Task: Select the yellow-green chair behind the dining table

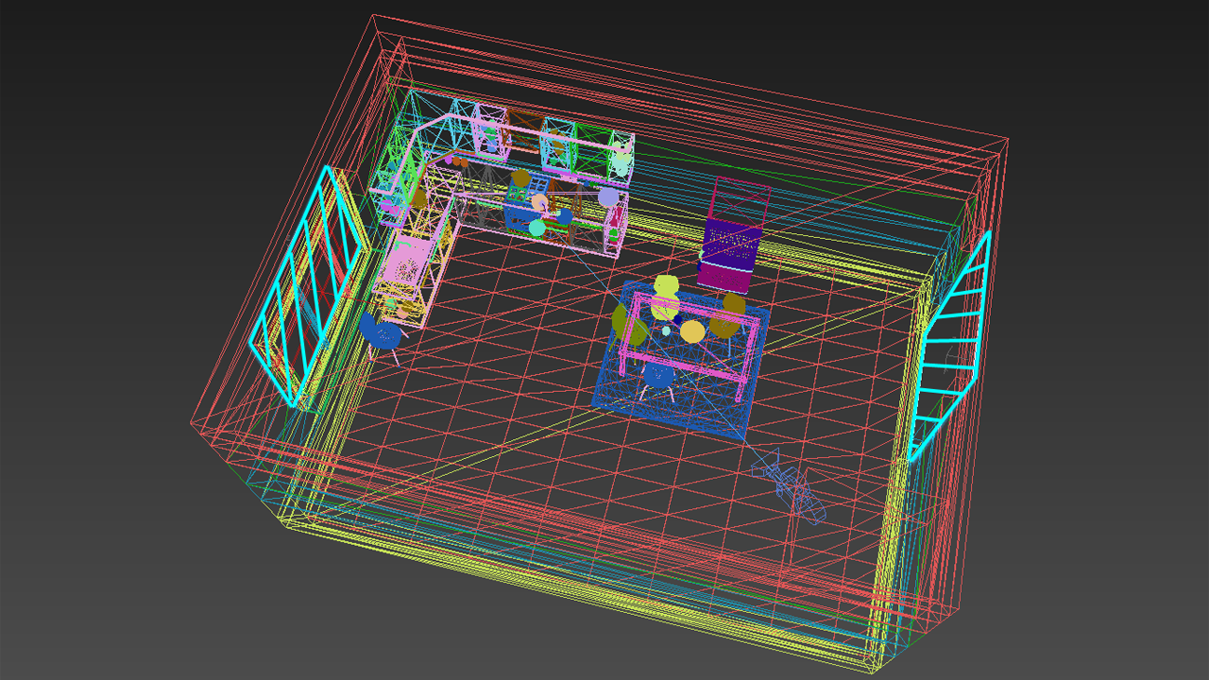Action: pyautogui.click(x=667, y=286)
